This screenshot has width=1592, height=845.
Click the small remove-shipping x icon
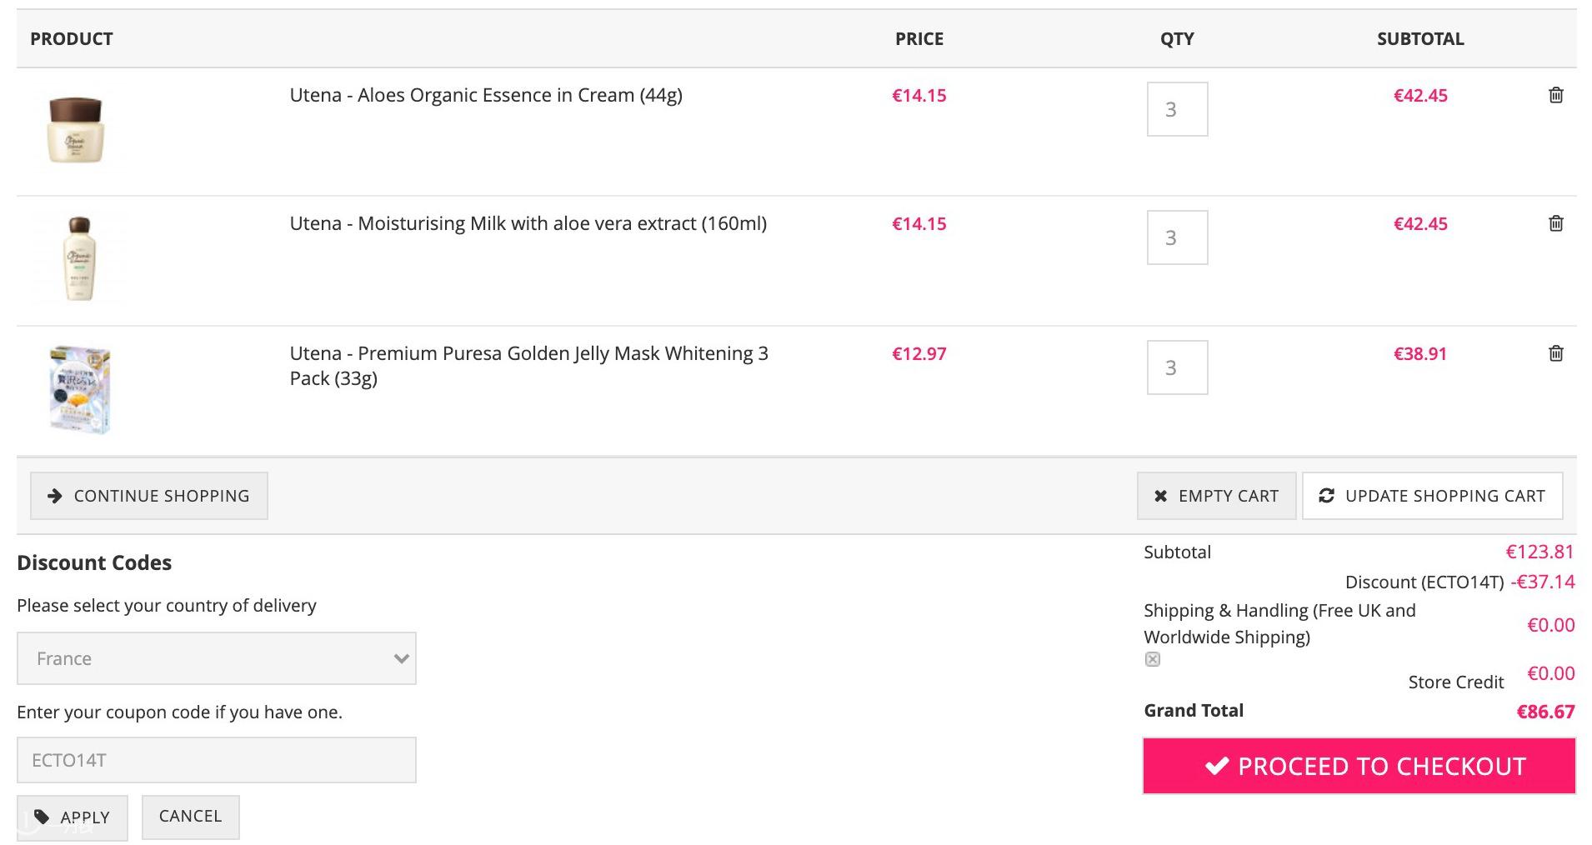[x=1153, y=659]
